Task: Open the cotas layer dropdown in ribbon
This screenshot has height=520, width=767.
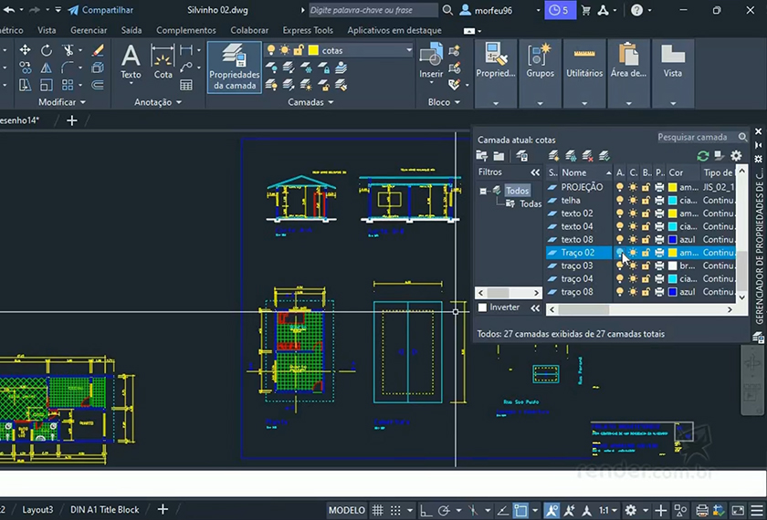Action: click(409, 50)
